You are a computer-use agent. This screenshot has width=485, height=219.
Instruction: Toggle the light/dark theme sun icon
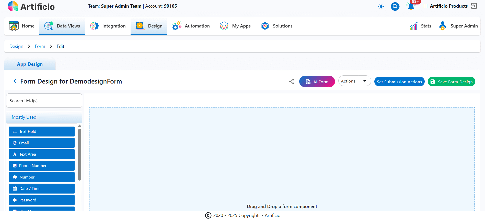381,7
